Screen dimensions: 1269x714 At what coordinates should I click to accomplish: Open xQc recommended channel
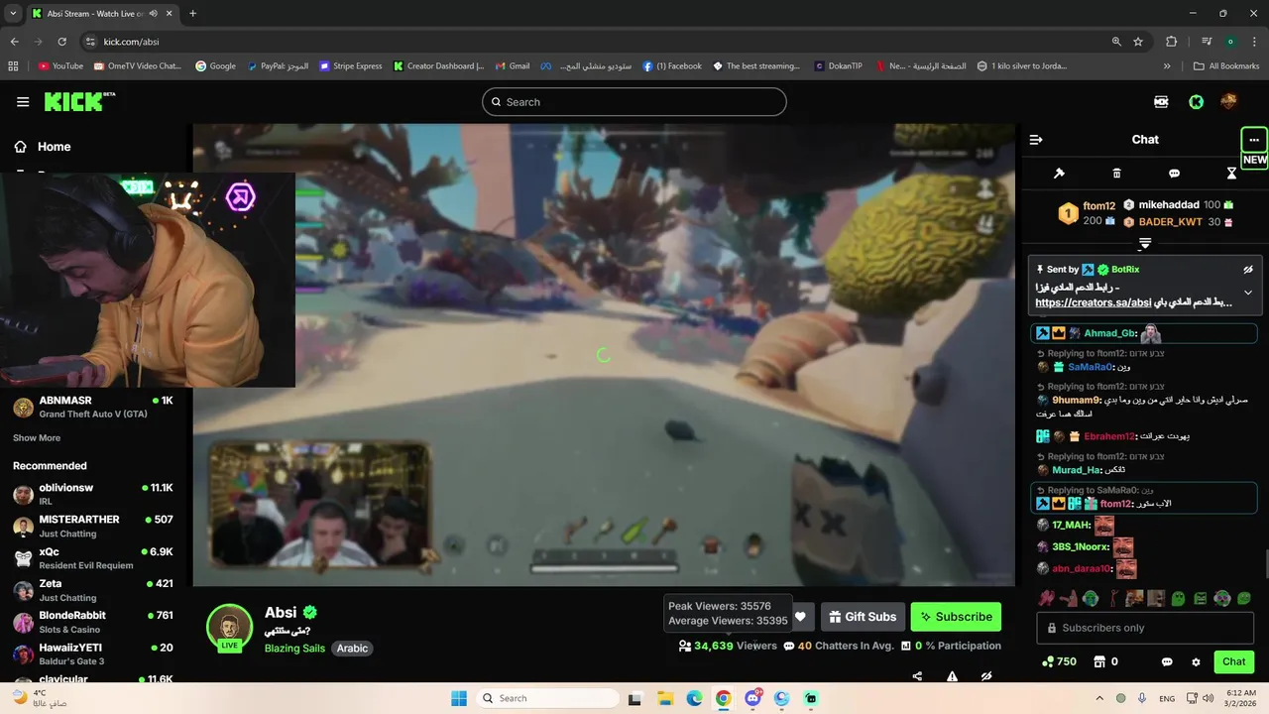pos(93,557)
